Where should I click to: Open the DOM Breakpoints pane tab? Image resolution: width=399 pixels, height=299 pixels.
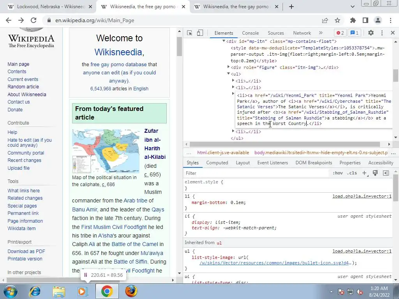(x=314, y=163)
